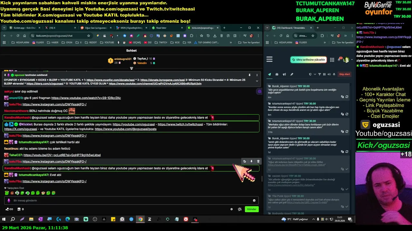Screen dimensions: 412x231
Task: Select Streamlabs megaphone tab icon
Action: (x=284, y=74)
